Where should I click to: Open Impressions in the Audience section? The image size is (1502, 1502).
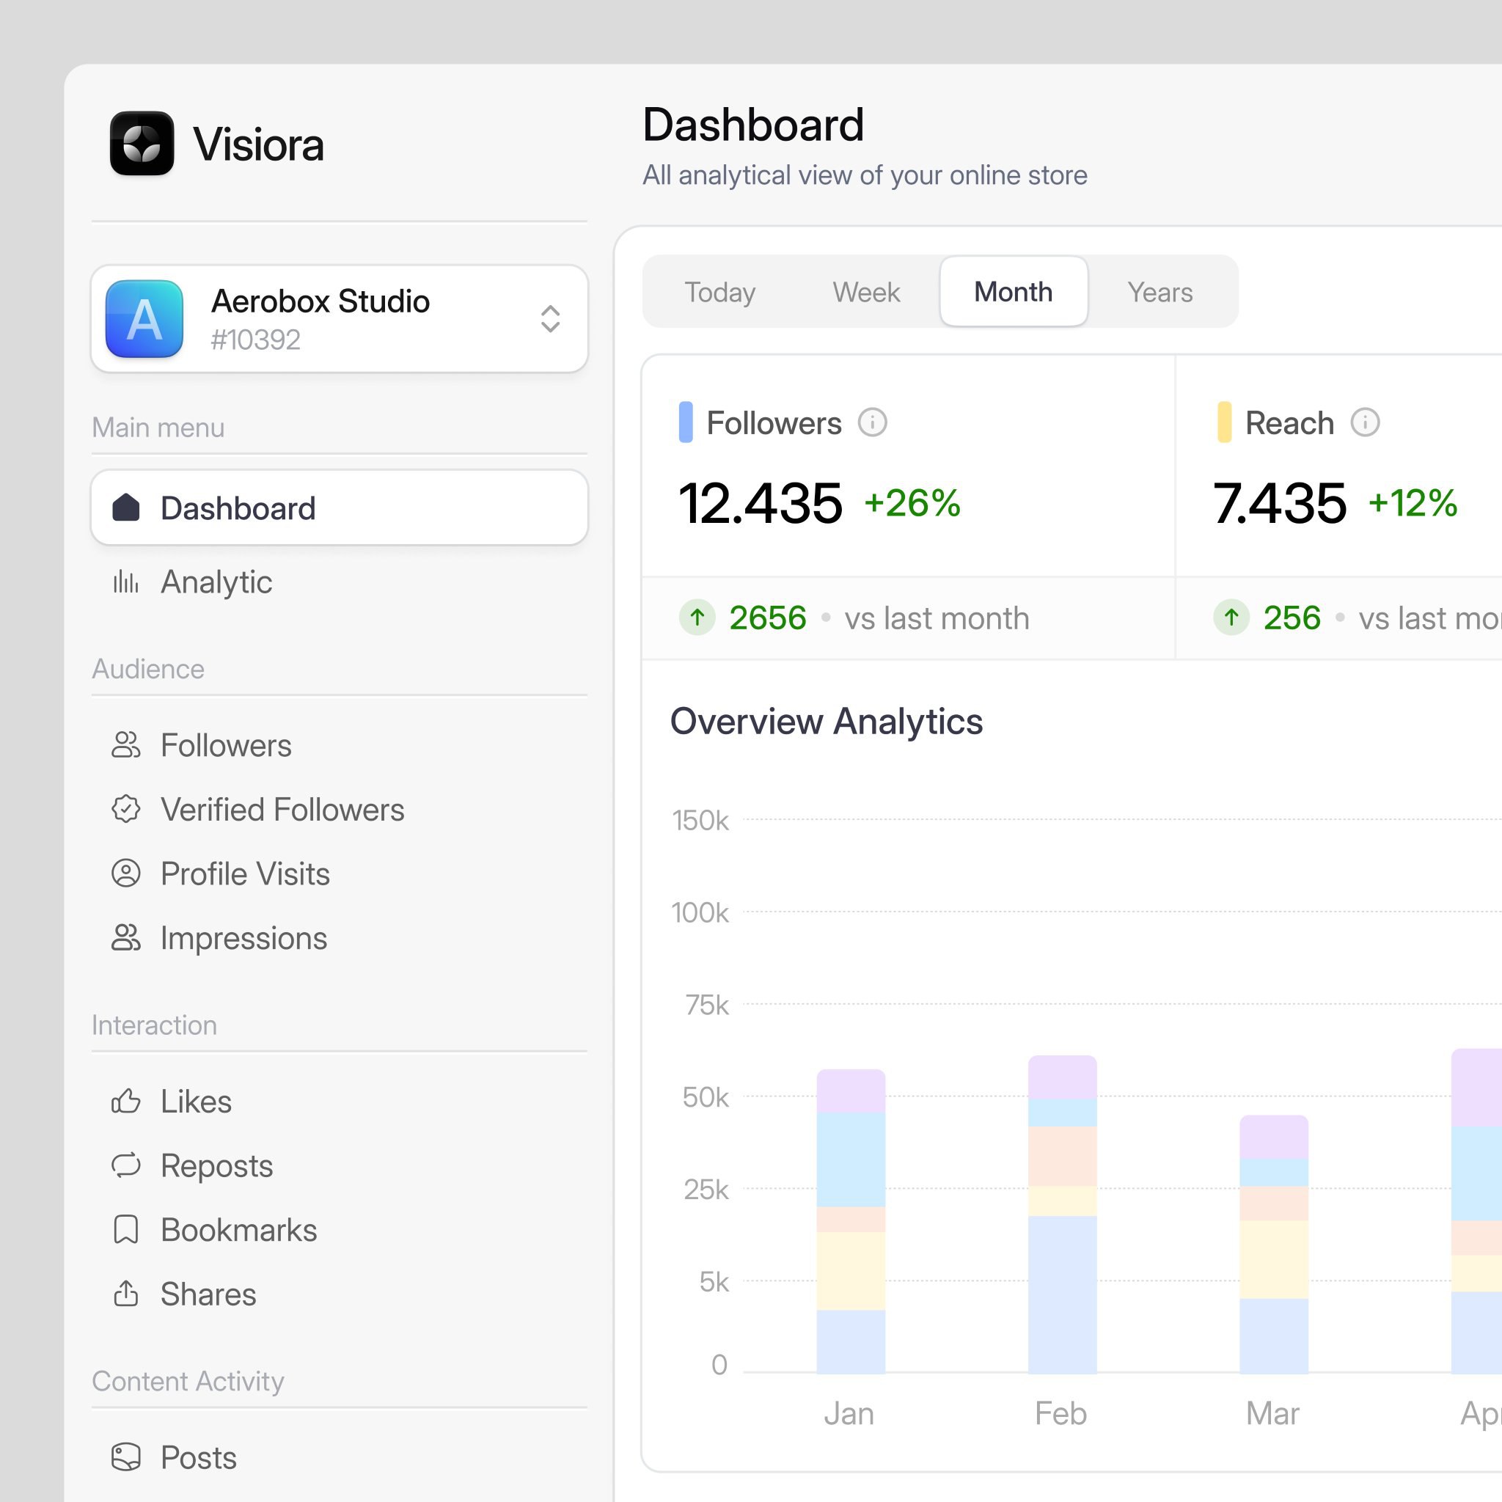pos(243,938)
